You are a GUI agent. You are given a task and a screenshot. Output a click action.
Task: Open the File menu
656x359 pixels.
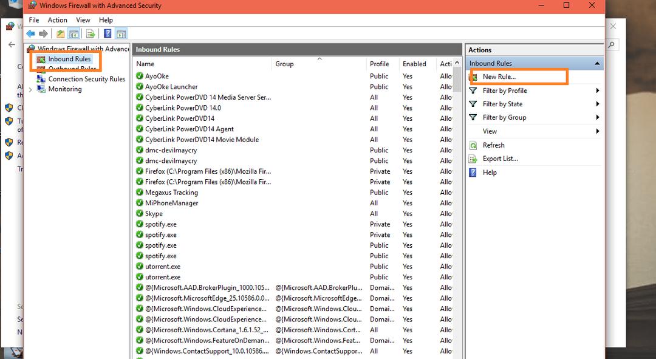click(34, 20)
